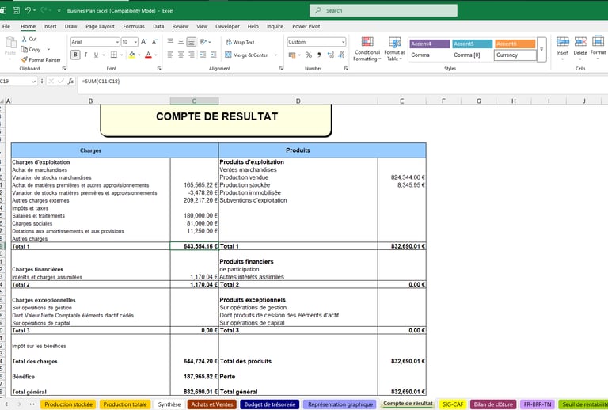Expand Merge & Center dropdown arrow
608x410 pixels.
[275, 55]
